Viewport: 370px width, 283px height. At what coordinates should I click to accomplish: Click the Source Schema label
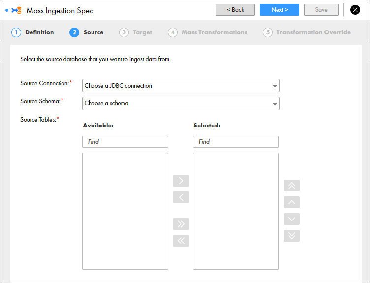[x=42, y=101]
